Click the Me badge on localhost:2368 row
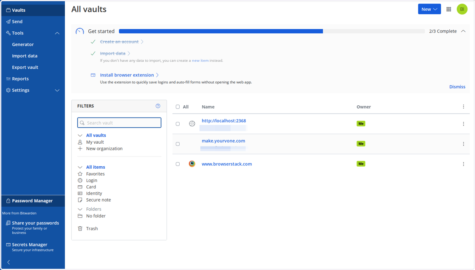Screen dimensions: 475x270 361,124
